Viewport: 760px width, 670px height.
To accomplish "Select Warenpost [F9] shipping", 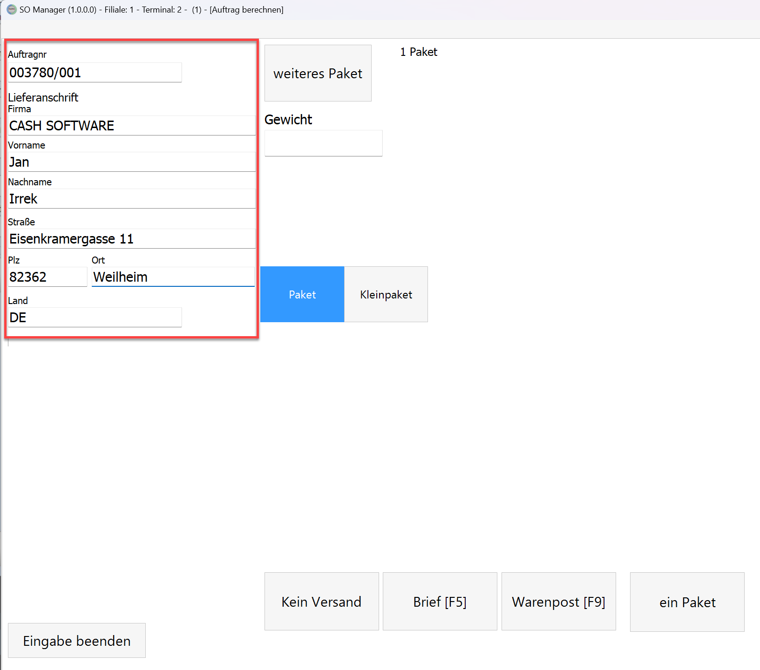I will point(558,602).
